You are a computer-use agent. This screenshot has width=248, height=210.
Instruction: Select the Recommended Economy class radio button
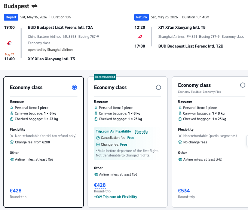tap(158, 87)
